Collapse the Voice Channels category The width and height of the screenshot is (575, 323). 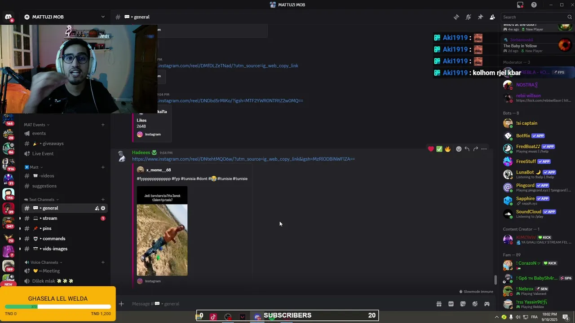[44, 262]
